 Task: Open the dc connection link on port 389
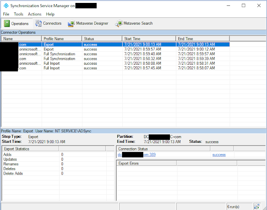[x=137, y=155]
